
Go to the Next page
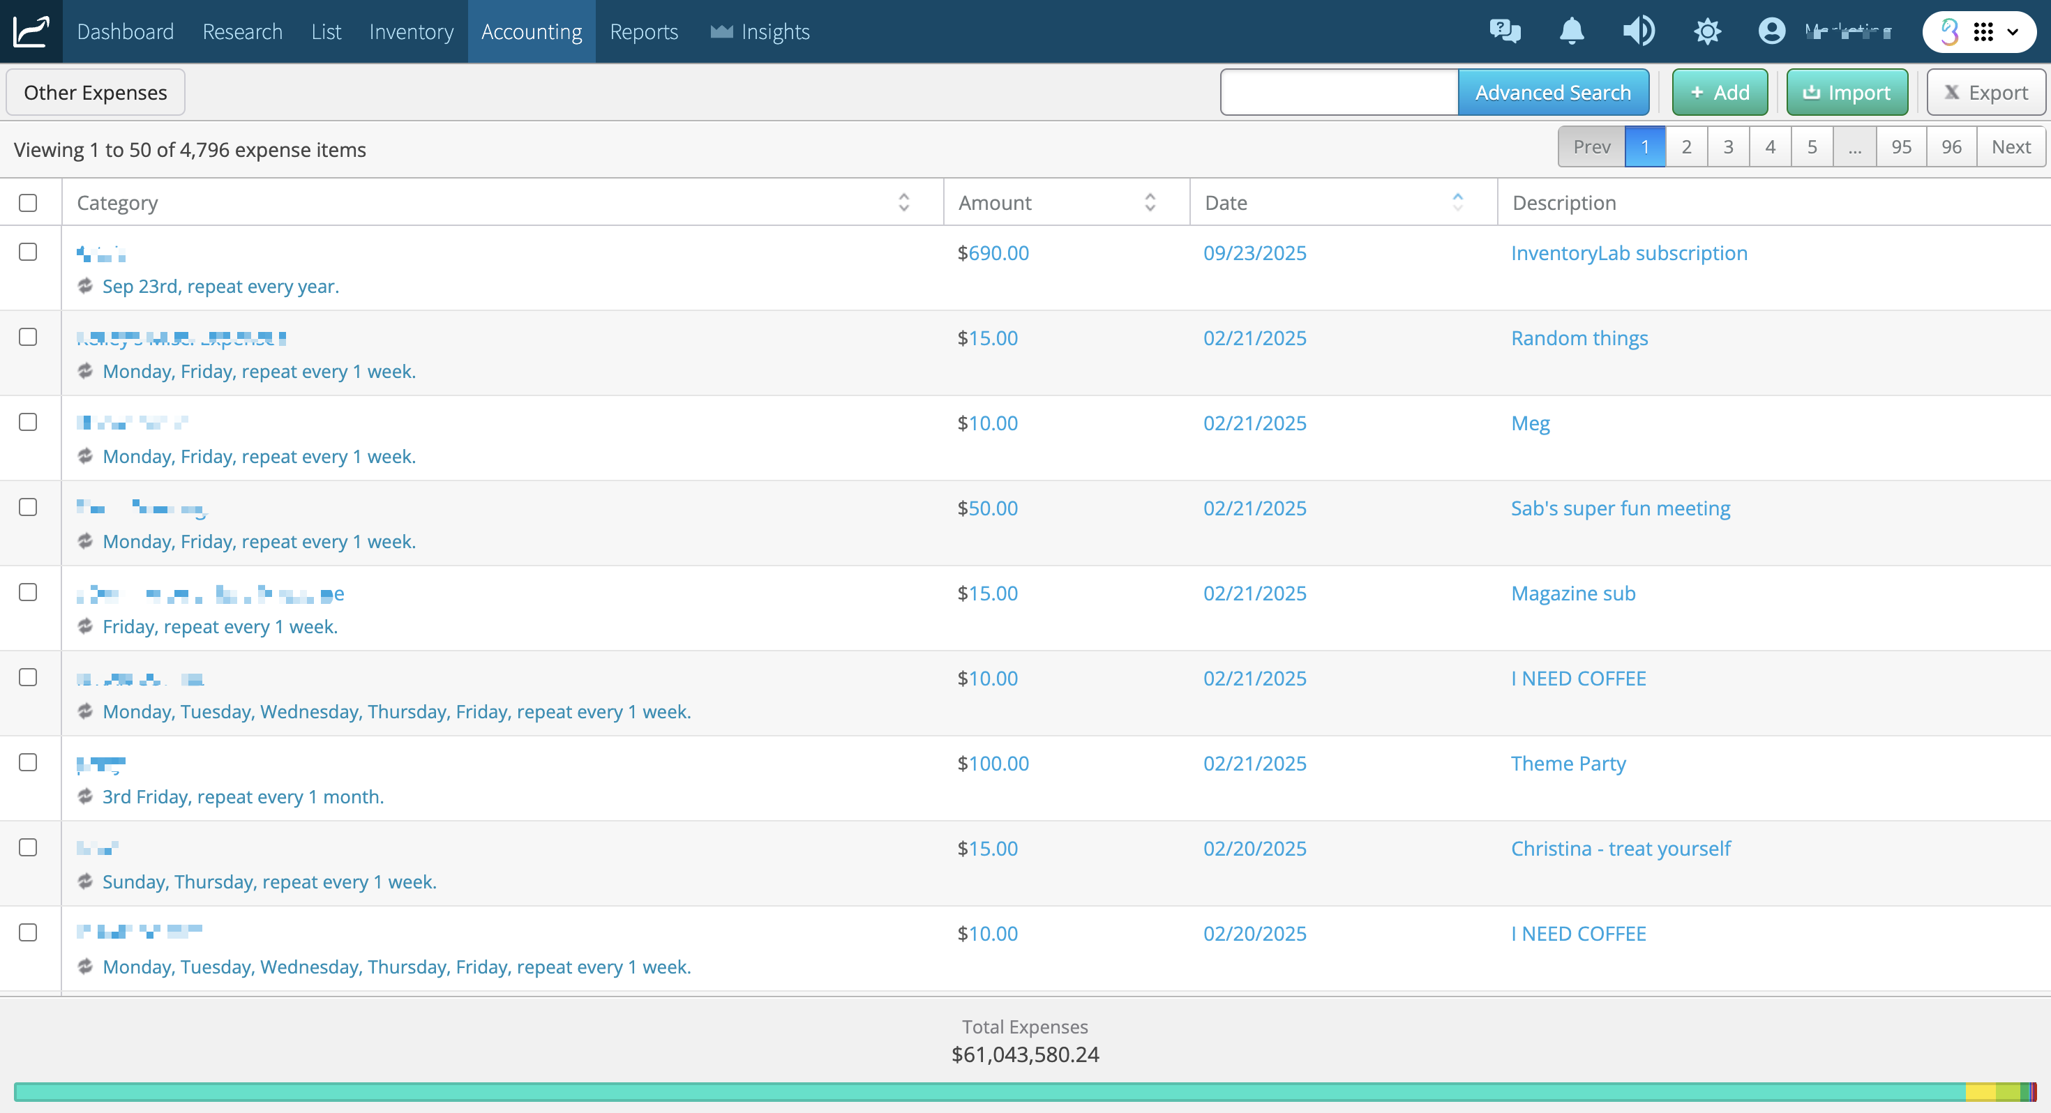point(2011,146)
